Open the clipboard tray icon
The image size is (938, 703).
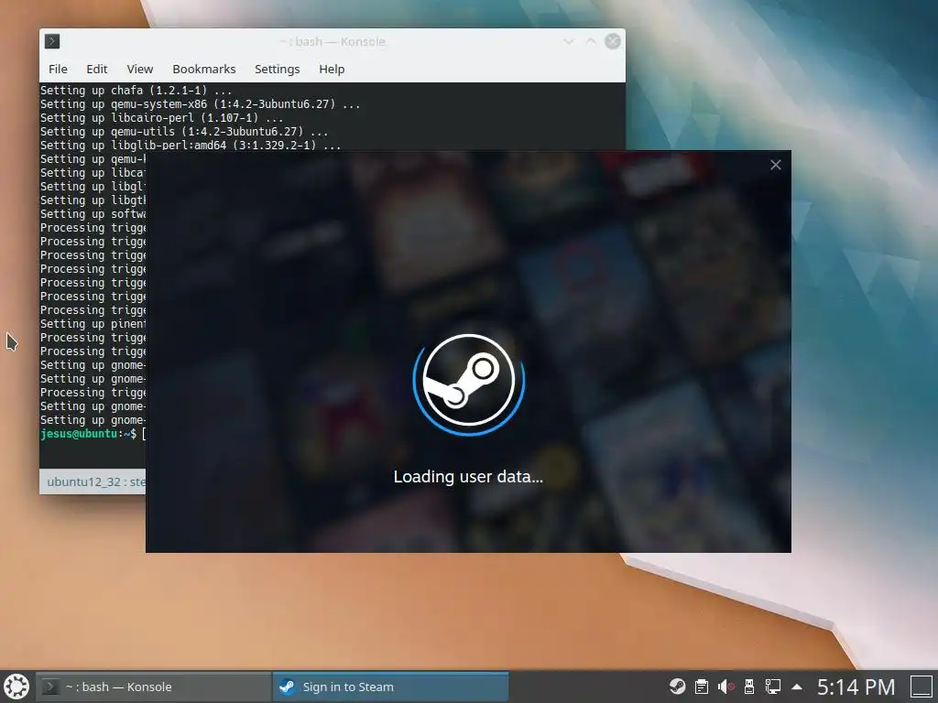702,687
